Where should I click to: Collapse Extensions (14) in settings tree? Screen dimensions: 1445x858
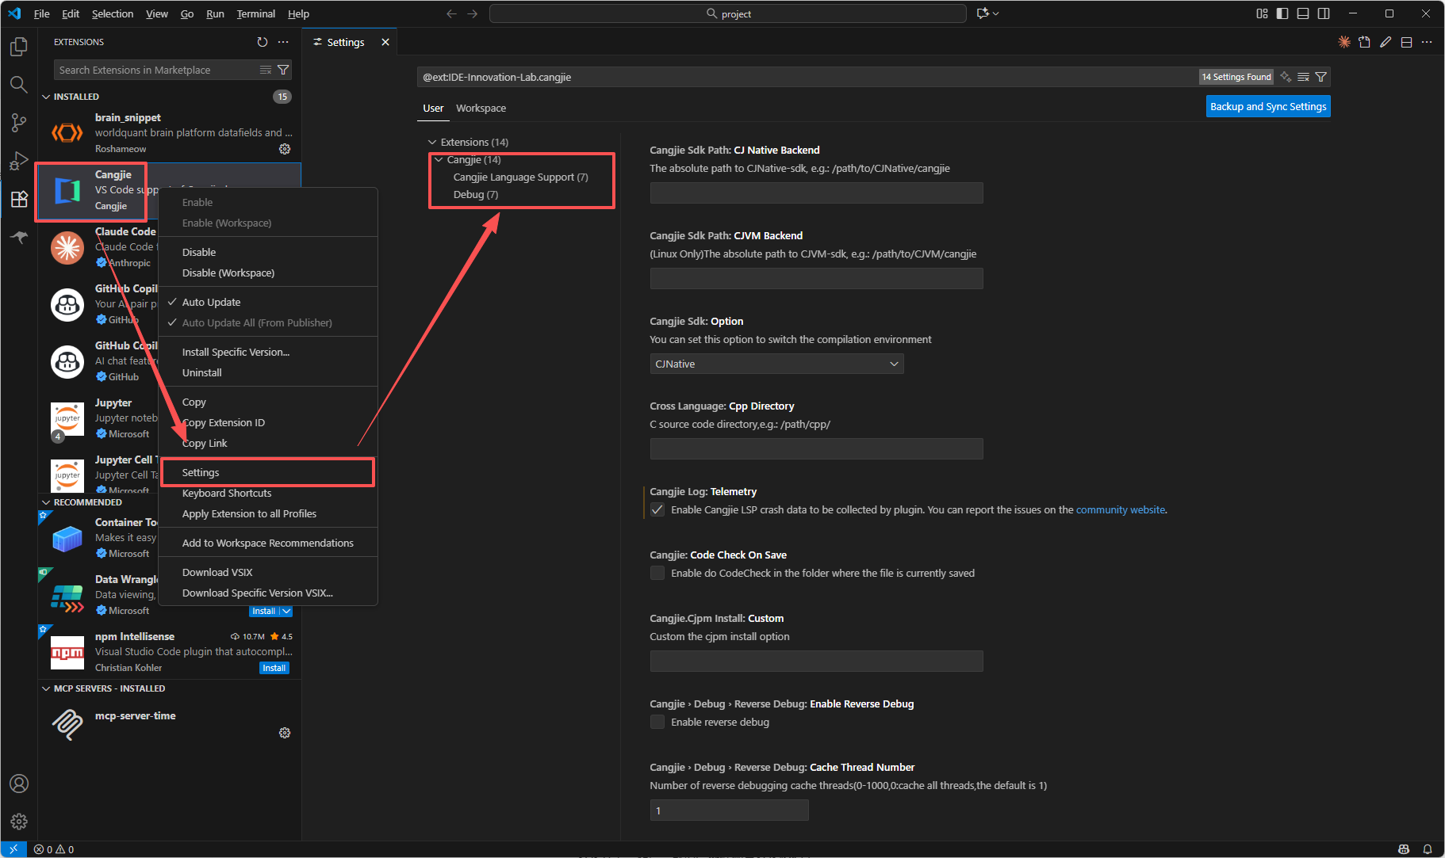click(x=432, y=143)
